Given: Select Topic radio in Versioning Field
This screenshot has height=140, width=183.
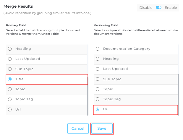Looking at the screenshot, I should click(x=98, y=89).
